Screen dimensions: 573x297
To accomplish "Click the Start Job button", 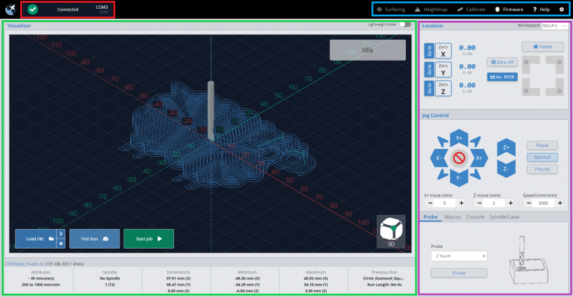I will pos(148,238).
